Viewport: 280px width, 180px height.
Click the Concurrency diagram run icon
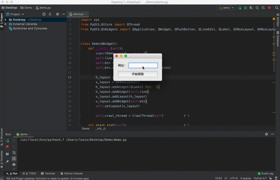click(x=263, y=8)
